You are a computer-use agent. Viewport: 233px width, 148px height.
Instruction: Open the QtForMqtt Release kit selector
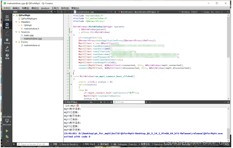(7, 120)
